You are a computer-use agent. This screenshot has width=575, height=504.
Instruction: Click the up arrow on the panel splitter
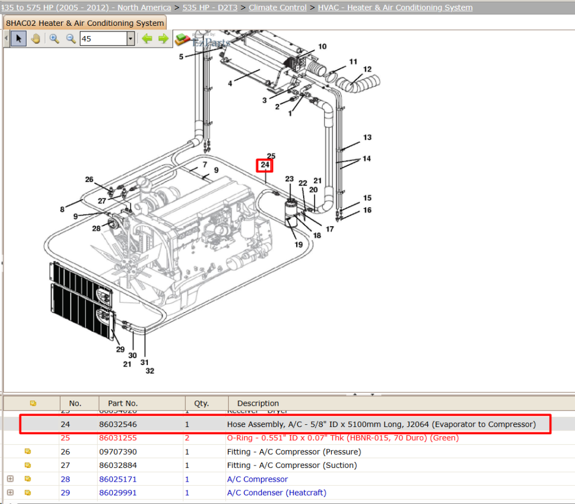click(355, 394)
